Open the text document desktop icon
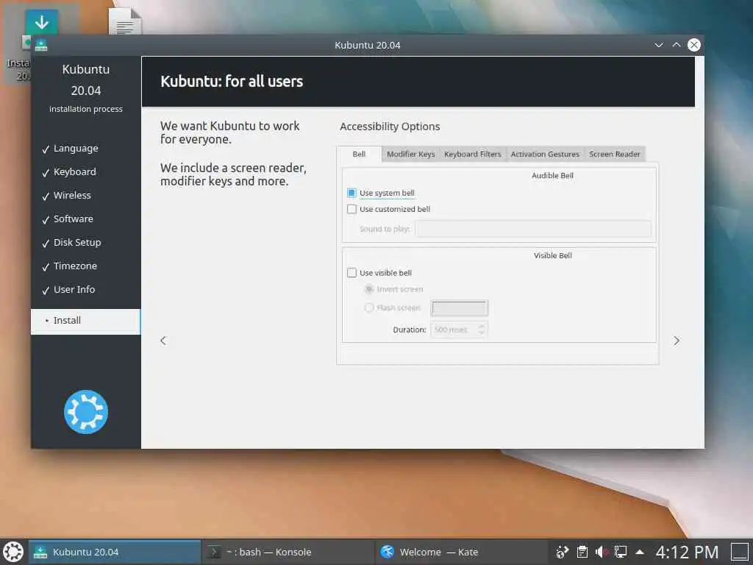 [x=125, y=21]
